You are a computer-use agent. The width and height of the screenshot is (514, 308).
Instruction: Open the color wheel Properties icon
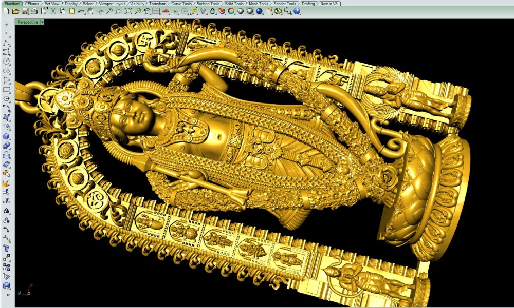(231, 11)
